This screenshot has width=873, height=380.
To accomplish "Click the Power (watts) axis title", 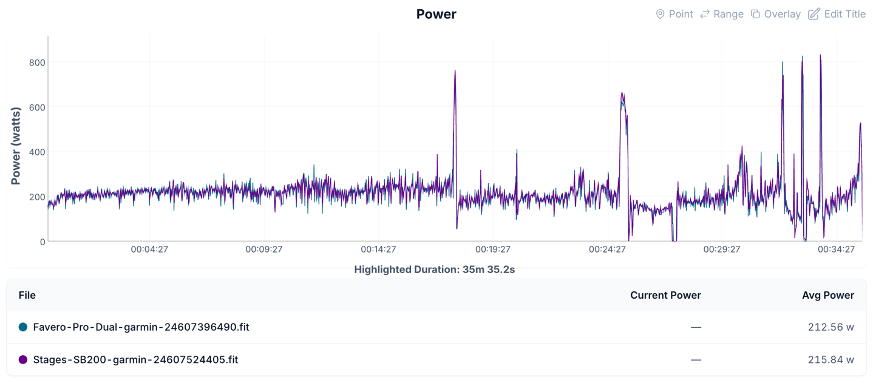I will 16,146.
